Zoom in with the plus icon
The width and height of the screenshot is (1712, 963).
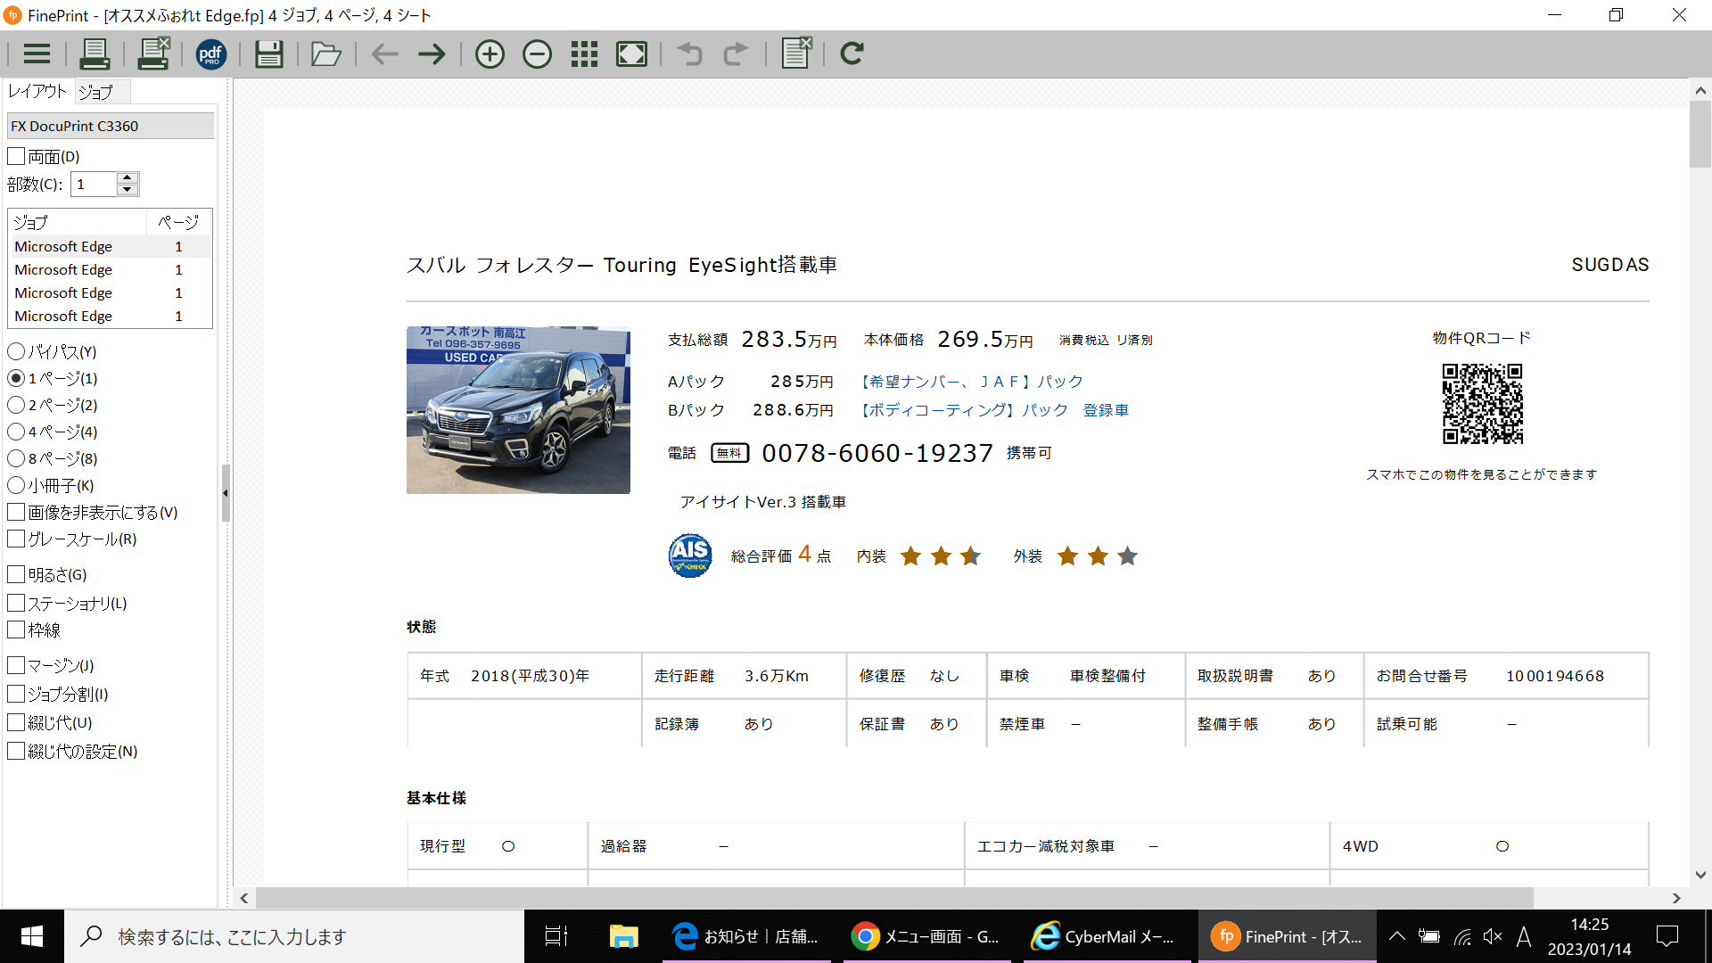pyautogui.click(x=490, y=54)
